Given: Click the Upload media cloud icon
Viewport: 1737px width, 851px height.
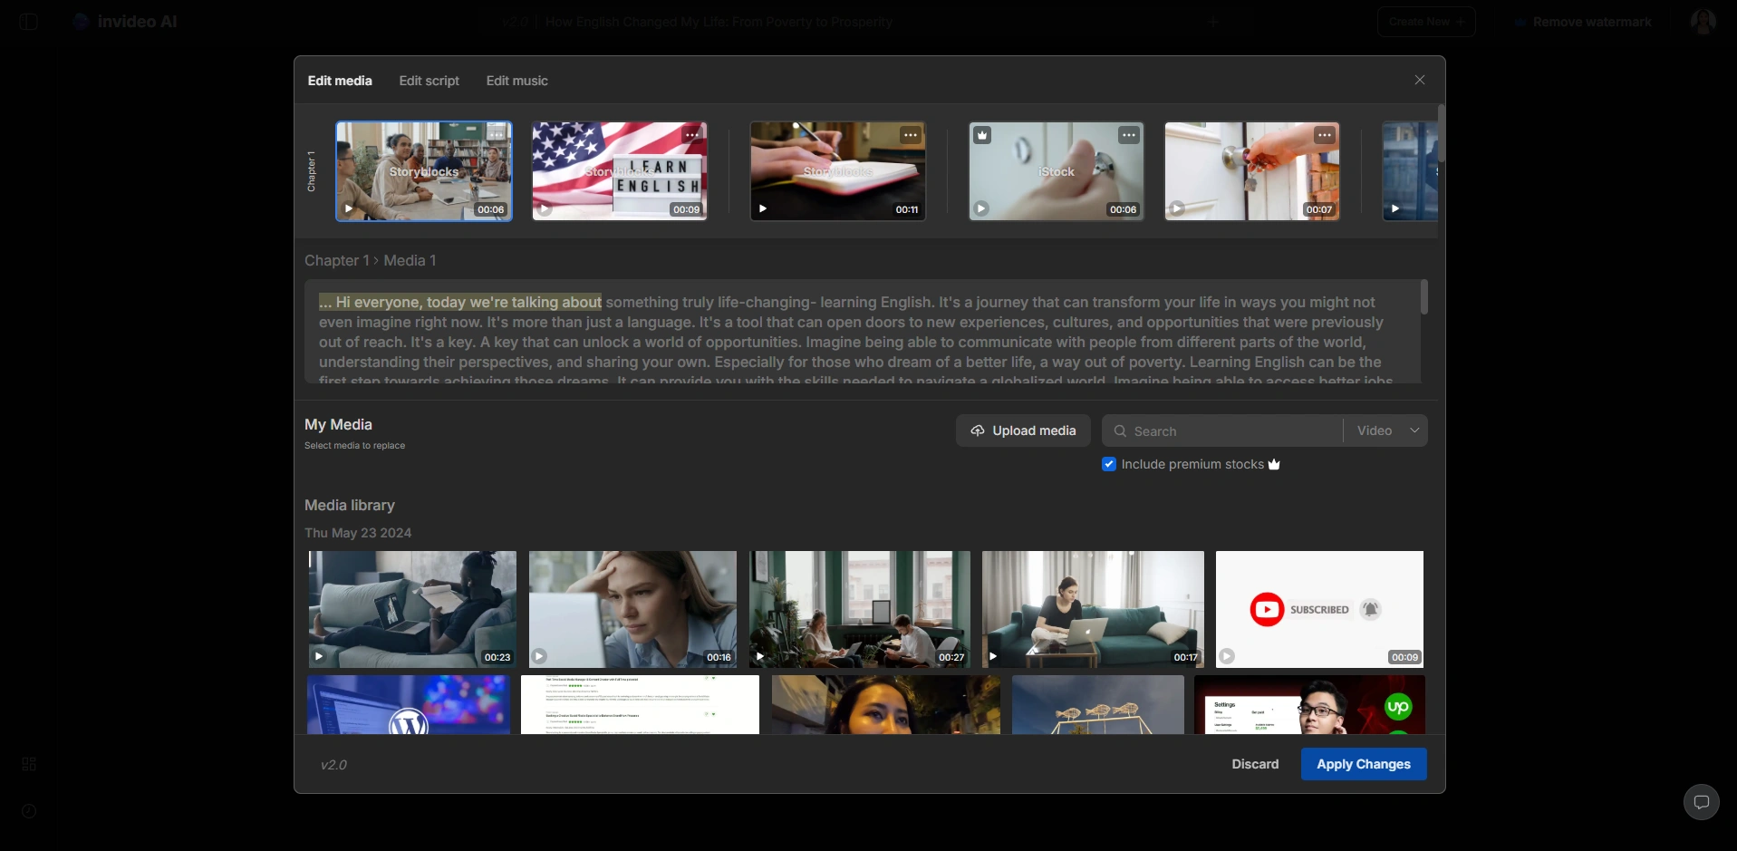Looking at the screenshot, I should pos(978,430).
